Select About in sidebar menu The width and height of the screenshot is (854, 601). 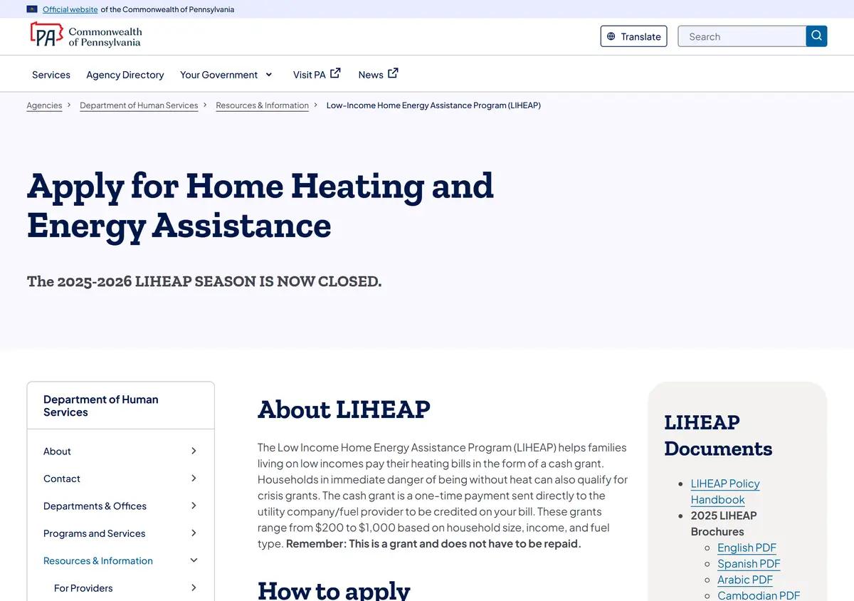[57, 451]
